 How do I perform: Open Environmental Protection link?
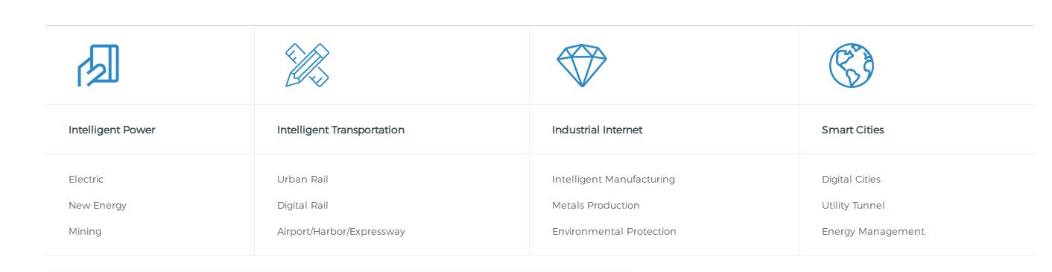tap(614, 232)
